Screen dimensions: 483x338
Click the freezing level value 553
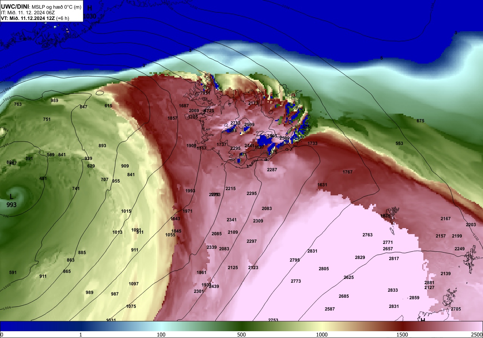(x=399, y=143)
